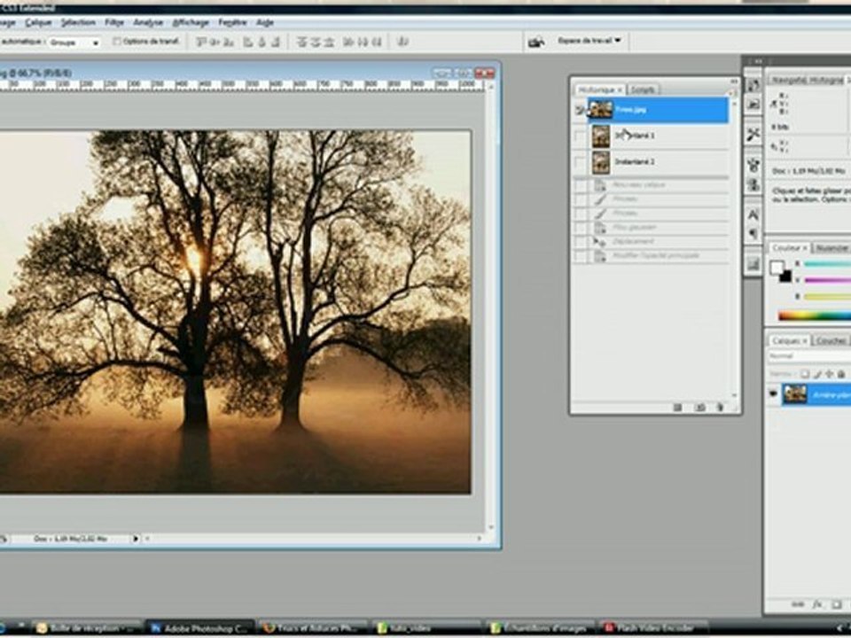The width and height of the screenshot is (851, 638).
Task: Enable the Options de transf. checkbox
Action: point(117,42)
